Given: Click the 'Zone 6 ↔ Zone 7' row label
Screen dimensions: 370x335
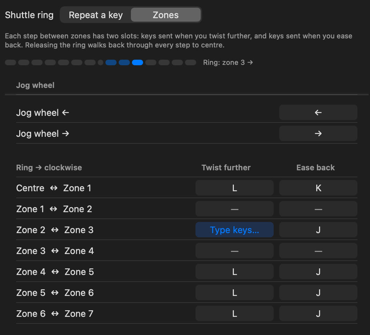Looking at the screenshot, I should tap(55, 313).
